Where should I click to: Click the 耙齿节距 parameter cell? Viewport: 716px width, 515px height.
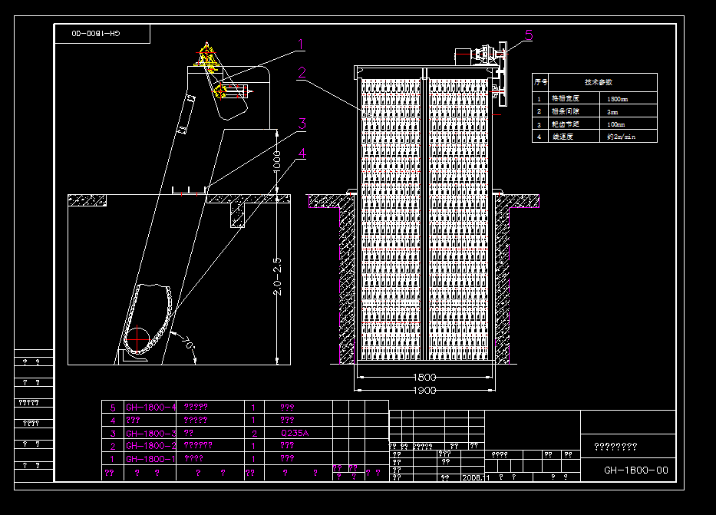tap(566, 124)
